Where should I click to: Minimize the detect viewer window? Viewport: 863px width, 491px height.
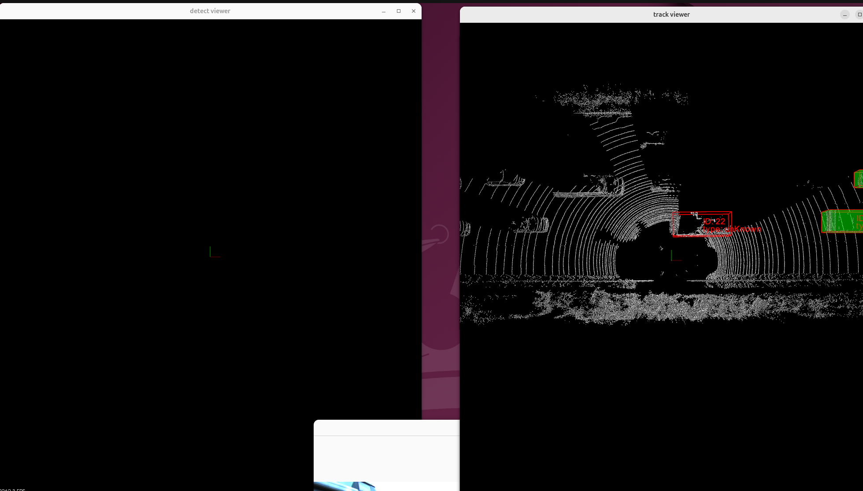coord(384,11)
